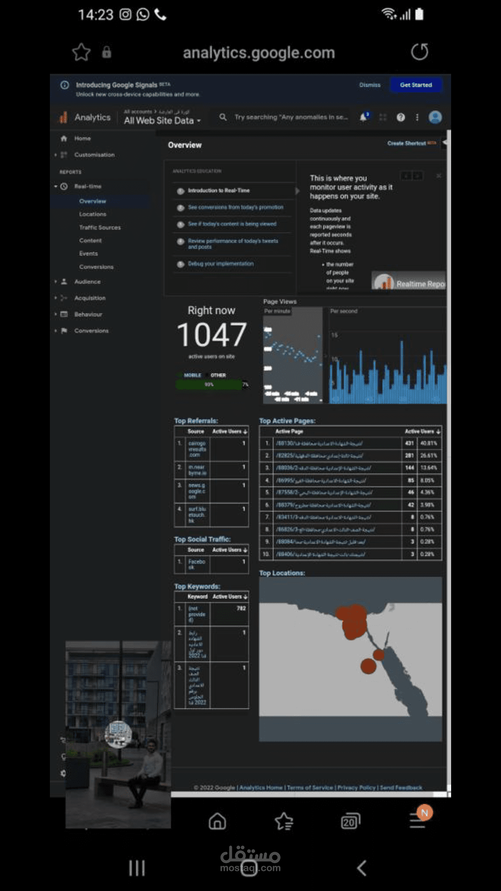Screen dimensions: 501x891
Task: Tap the bookmark star icon in address bar
Action: tap(81, 52)
